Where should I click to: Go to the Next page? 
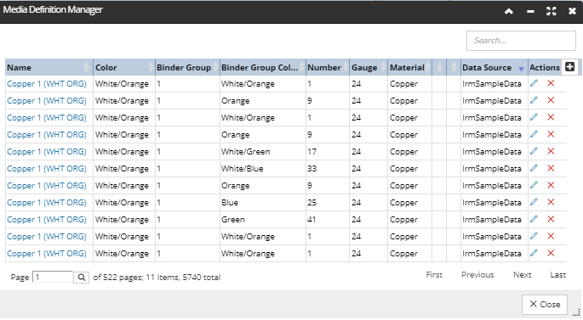pyautogui.click(x=522, y=275)
